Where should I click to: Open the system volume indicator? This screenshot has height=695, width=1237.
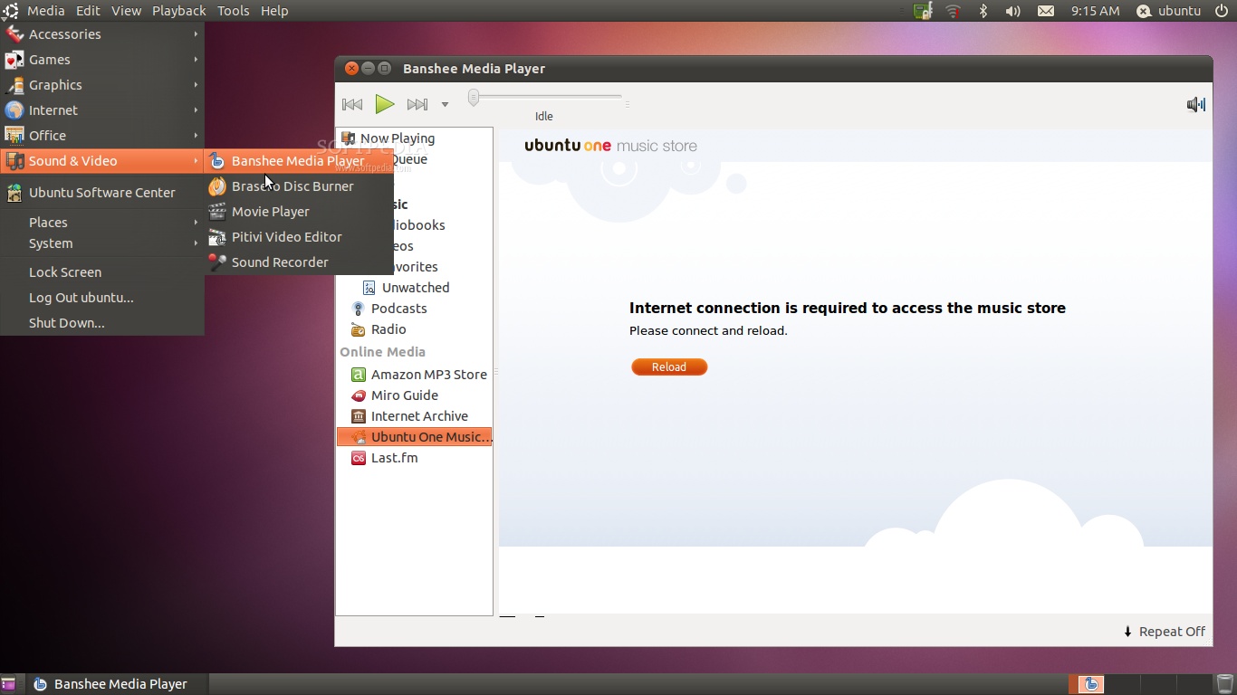point(1012,11)
